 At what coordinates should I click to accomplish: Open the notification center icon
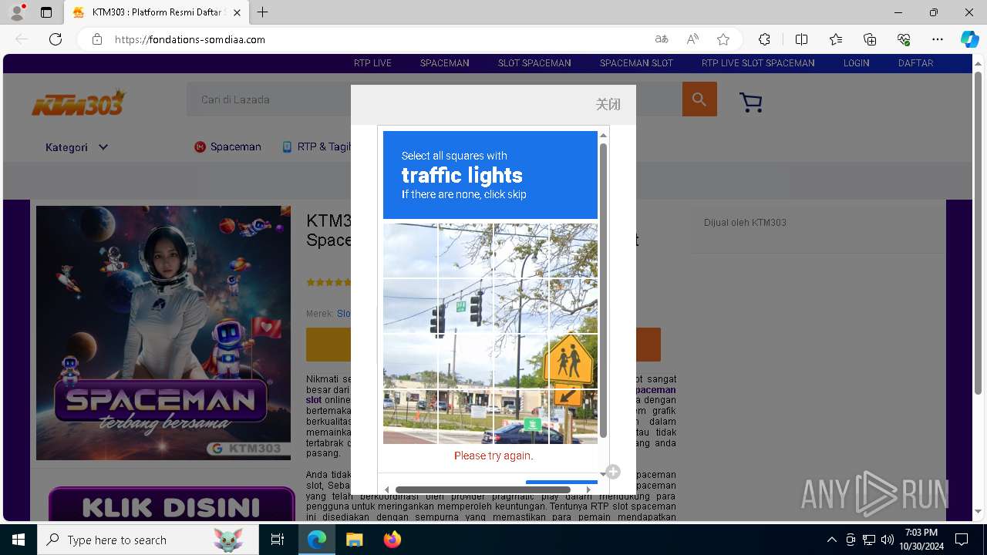coord(962,540)
